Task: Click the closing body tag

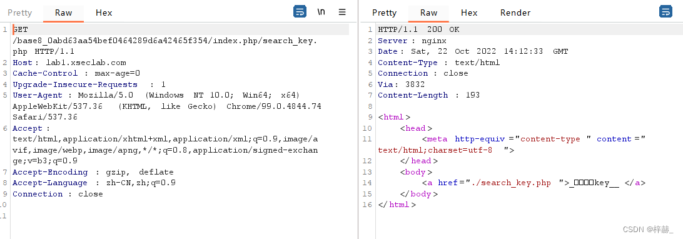Action: tap(418, 194)
